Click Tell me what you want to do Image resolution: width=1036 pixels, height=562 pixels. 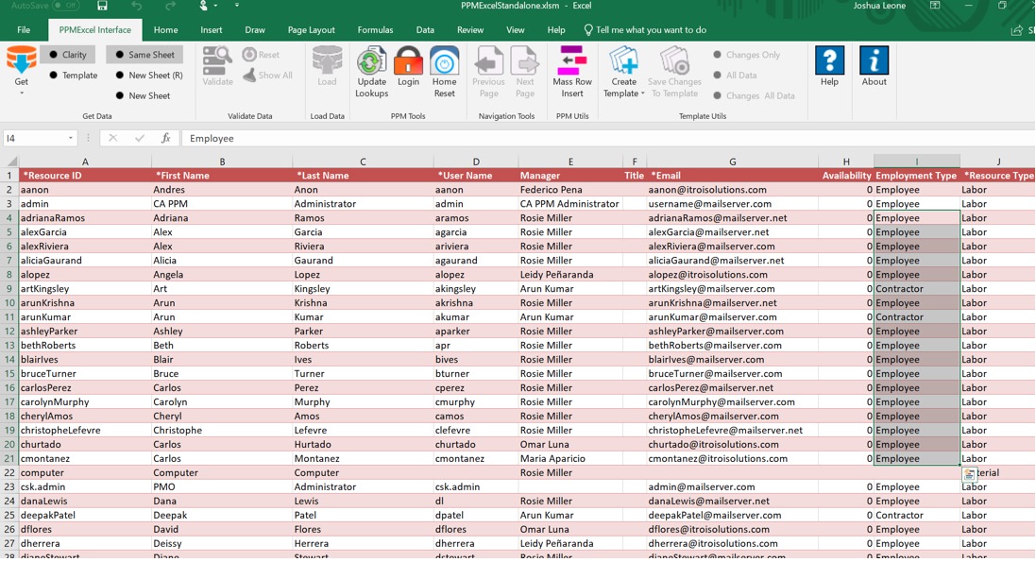click(x=645, y=30)
